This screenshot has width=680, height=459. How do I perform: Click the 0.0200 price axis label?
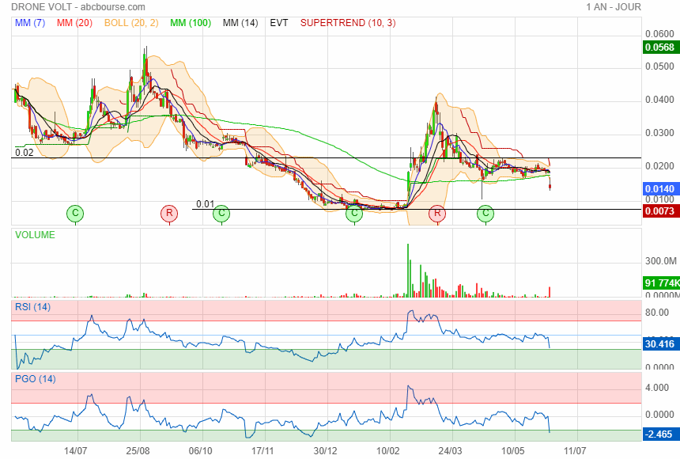coord(659,166)
